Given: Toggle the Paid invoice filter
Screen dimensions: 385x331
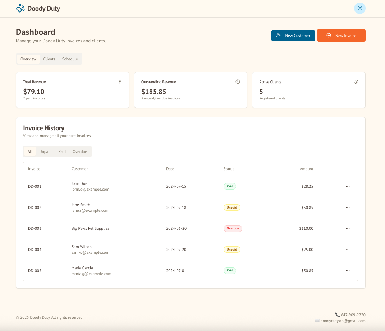Looking at the screenshot, I should pos(62,151).
